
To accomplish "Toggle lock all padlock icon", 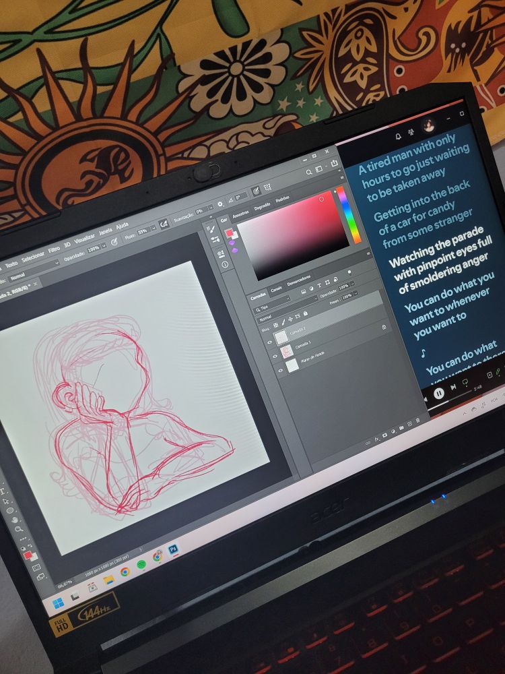I will (x=305, y=313).
